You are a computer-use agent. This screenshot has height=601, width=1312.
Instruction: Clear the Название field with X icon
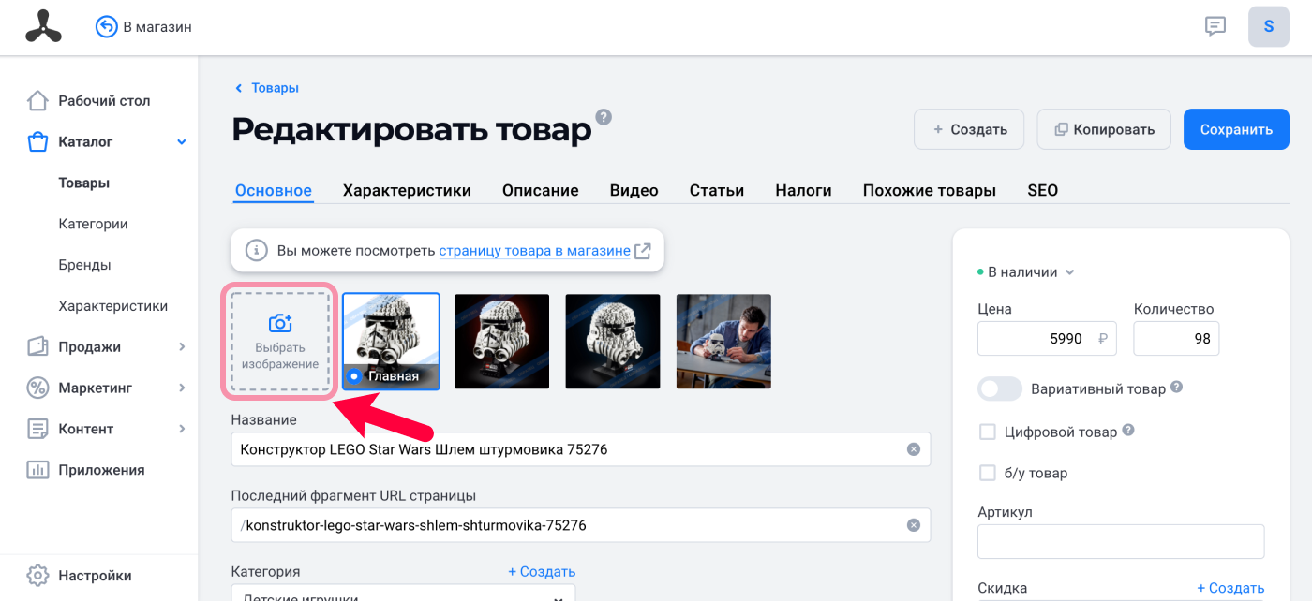coord(914,449)
